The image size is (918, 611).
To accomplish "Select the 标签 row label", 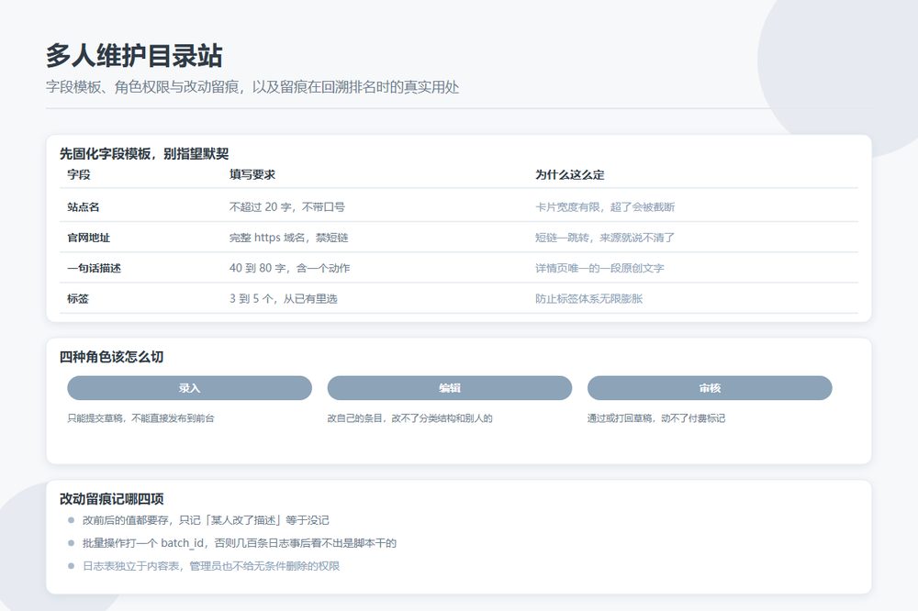I will tap(78, 298).
